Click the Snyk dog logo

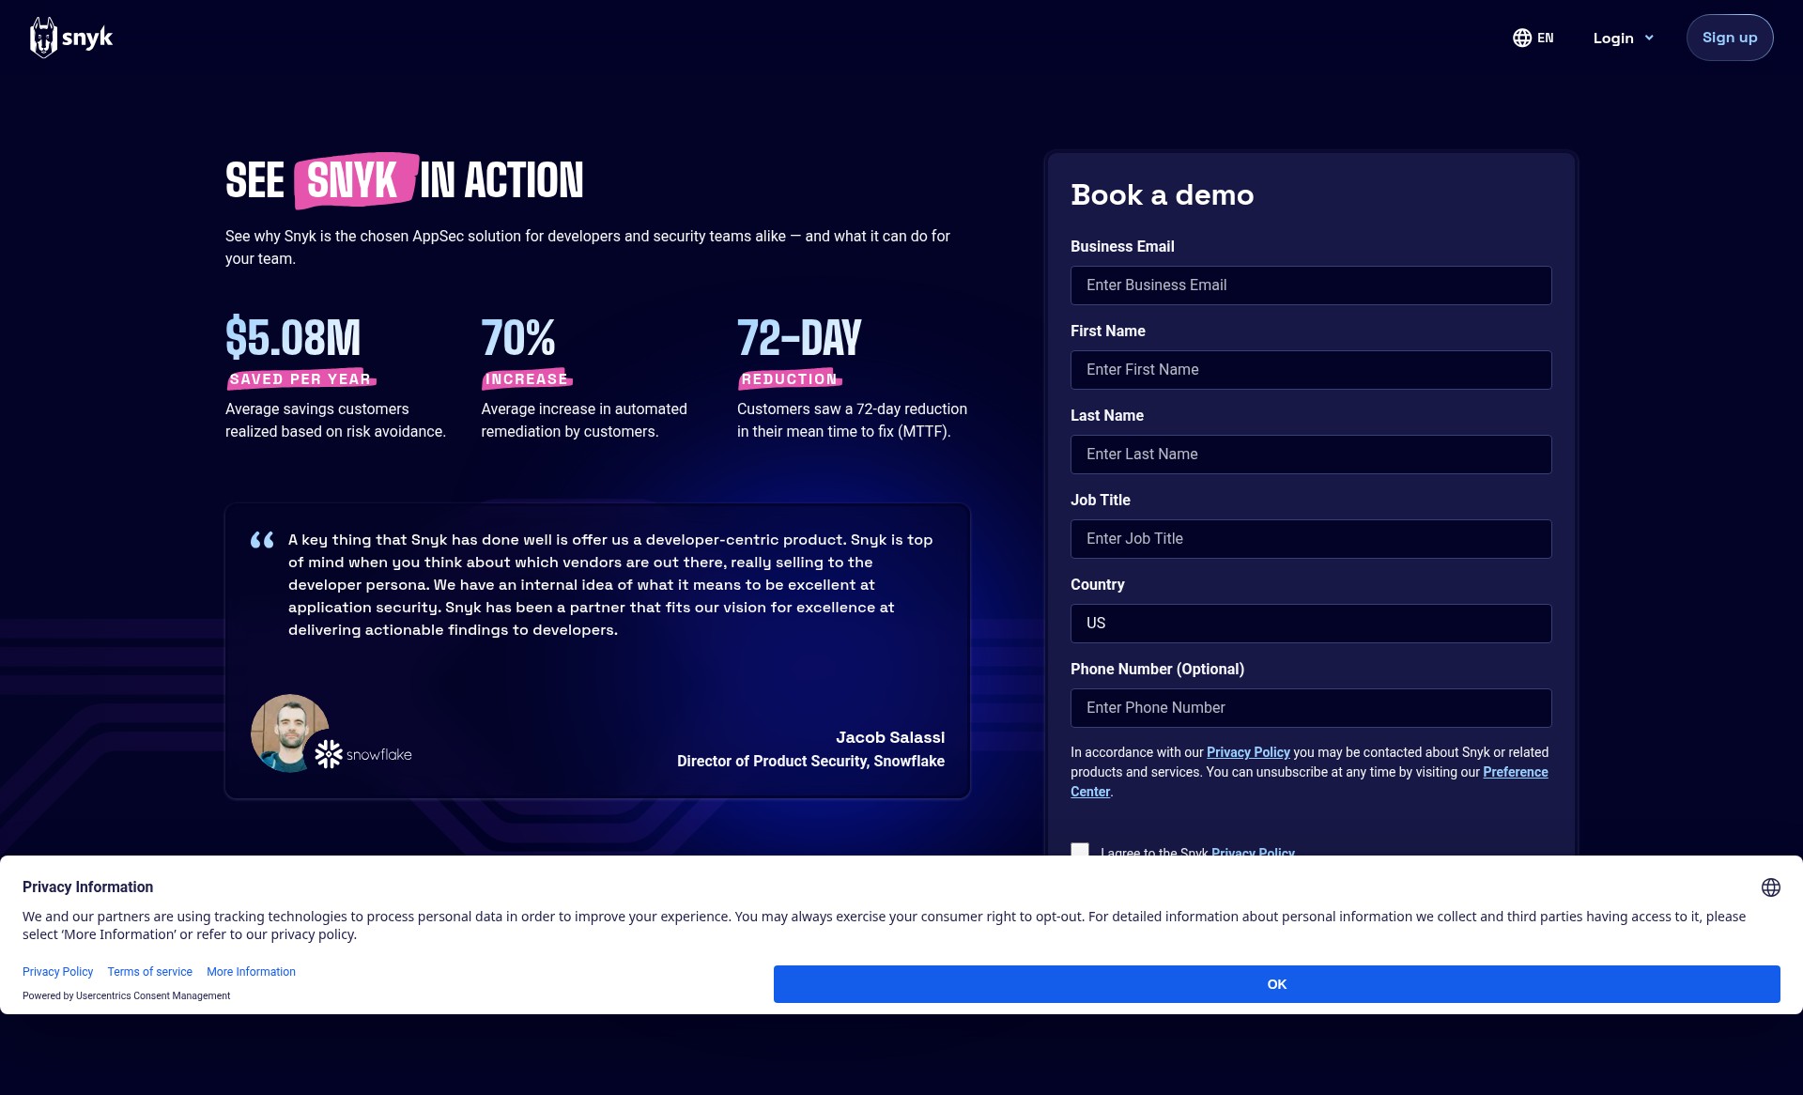point(71,38)
